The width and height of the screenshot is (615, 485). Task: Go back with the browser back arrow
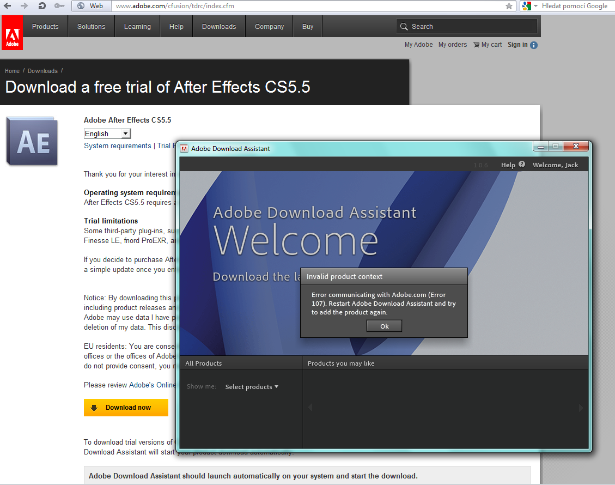[7, 6]
